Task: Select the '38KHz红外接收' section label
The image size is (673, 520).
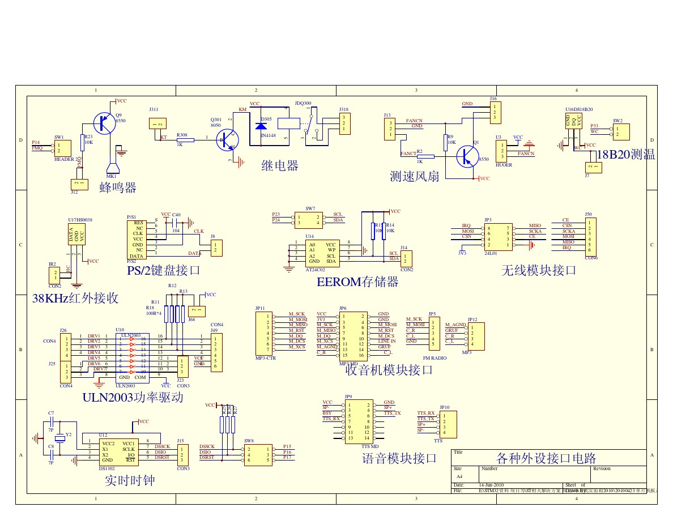Action: coord(75,298)
